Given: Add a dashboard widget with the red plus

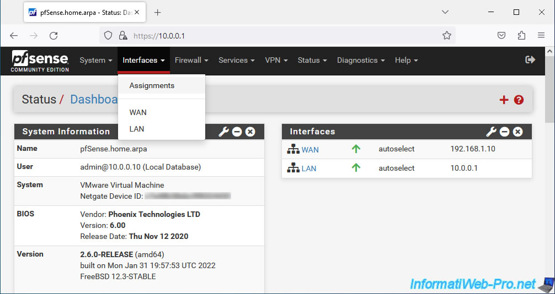Looking at the screenshot, I should pyautogui.click(x=504, y=100).
